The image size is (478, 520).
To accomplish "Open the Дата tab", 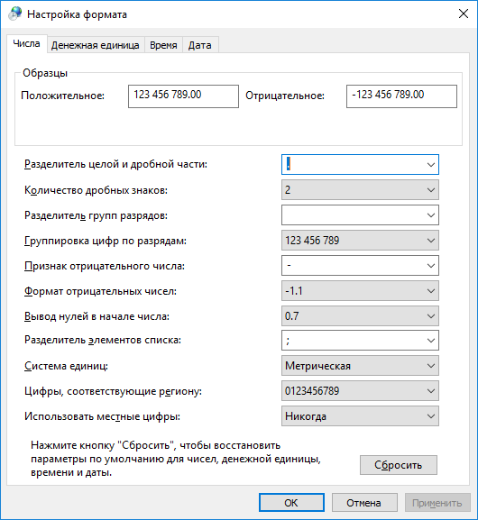I will (200, 45).
